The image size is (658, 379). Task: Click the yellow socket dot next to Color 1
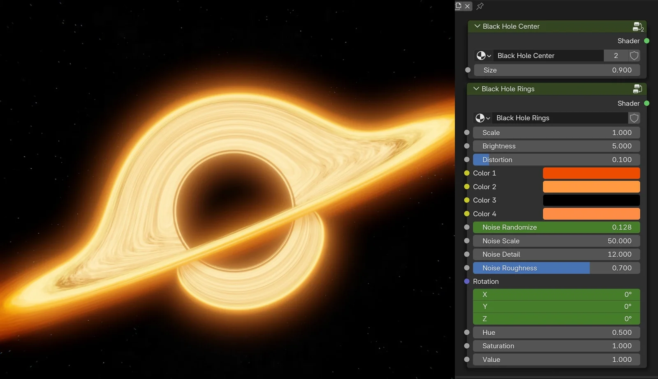click(x=467, y=173)
